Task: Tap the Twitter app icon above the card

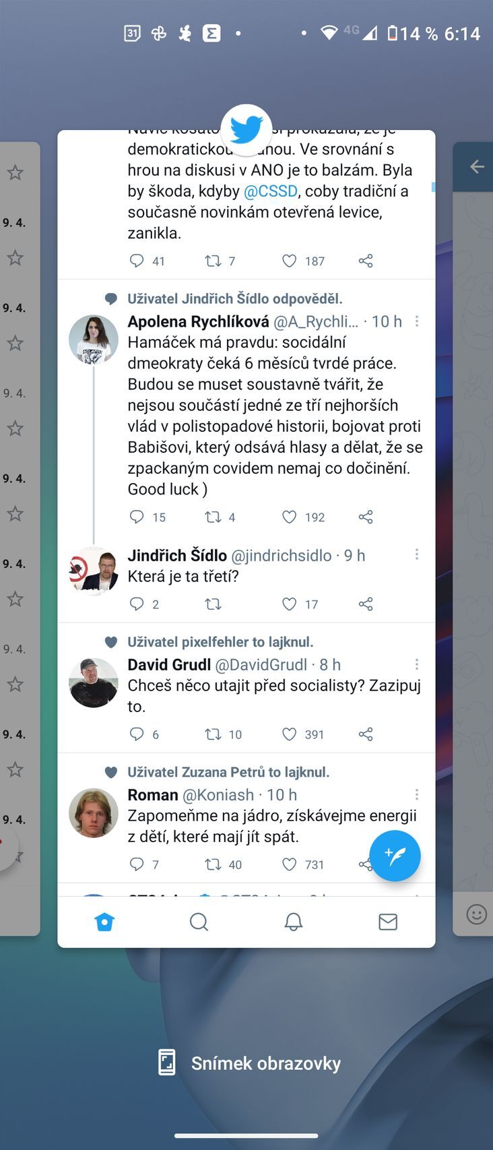Action: pos(246,129)
